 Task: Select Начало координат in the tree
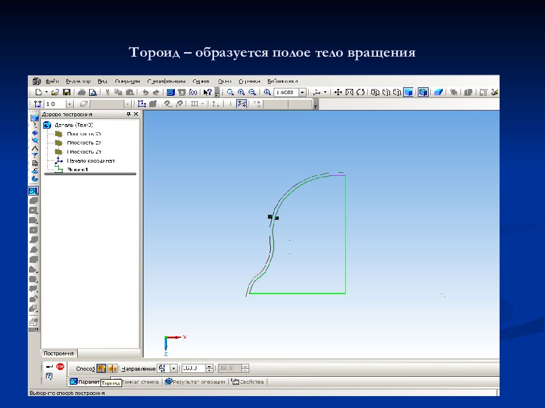91,161
